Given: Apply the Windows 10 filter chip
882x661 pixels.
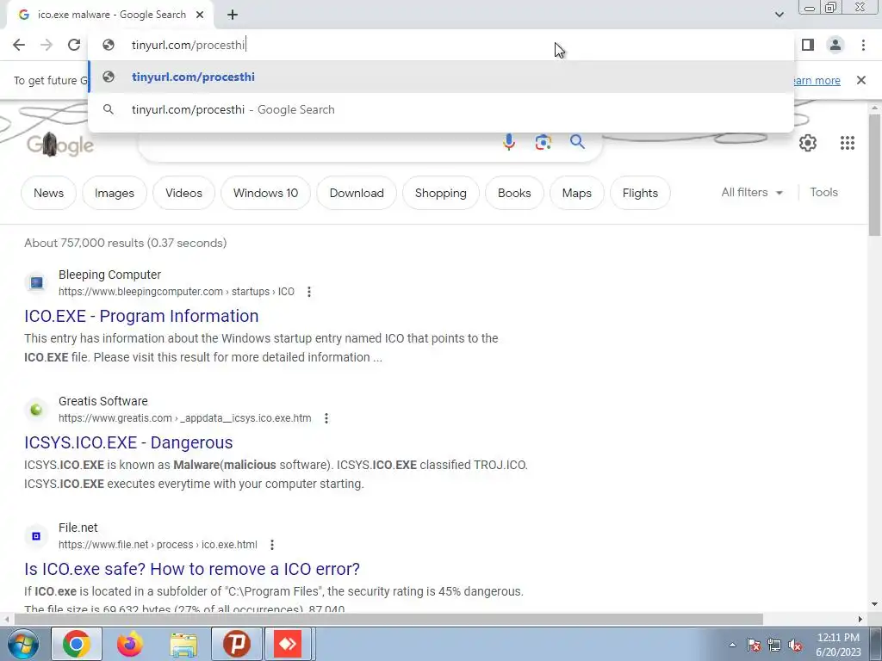Looking at the screenshot, I should tap(265, 193).
